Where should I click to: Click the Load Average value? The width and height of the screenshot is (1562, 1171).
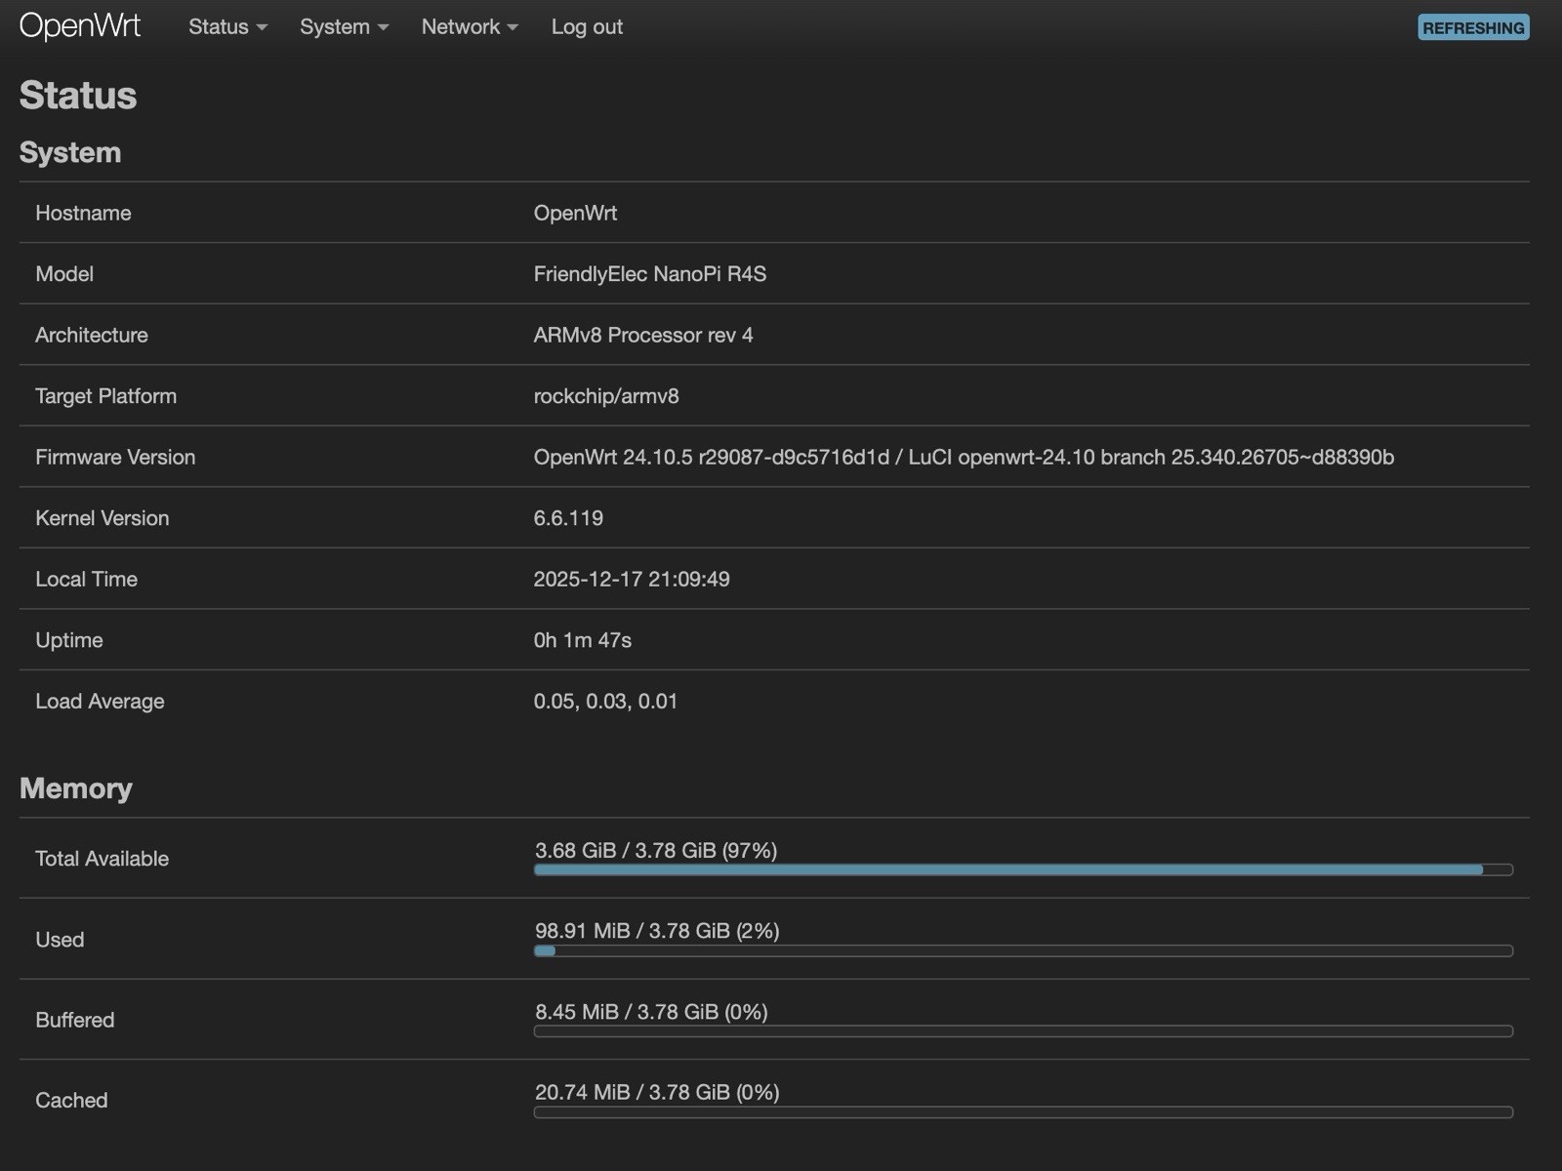tap(605, 701)
